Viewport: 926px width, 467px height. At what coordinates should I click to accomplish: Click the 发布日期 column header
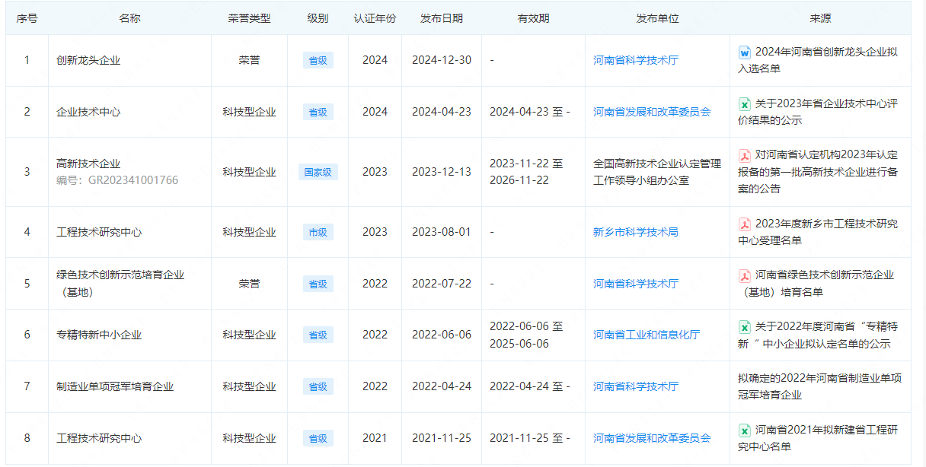tap(441, 18)
